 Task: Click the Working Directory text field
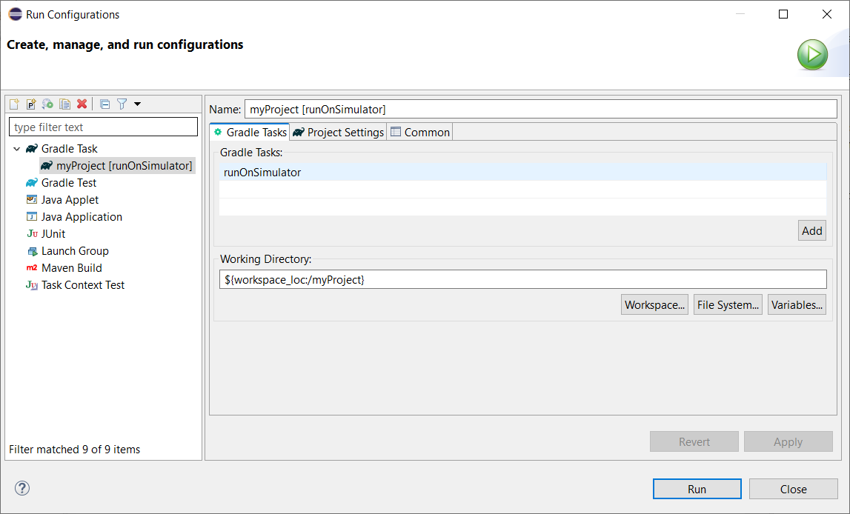[522, 279]
